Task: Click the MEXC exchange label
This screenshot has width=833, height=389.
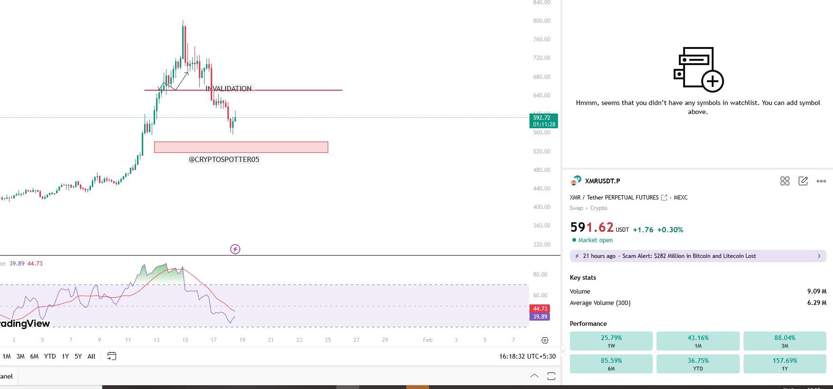Action: tap(680, 198)
